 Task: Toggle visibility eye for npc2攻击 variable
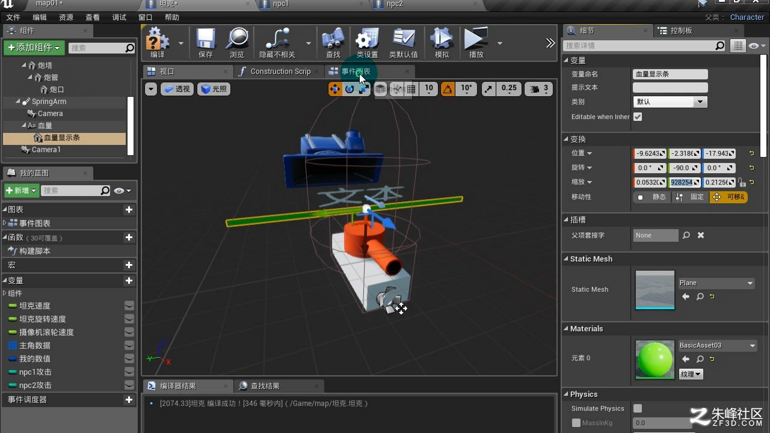click(x=129, y=385)
